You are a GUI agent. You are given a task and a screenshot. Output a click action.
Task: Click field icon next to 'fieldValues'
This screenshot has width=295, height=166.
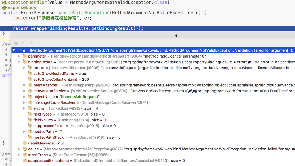[30, 120]
